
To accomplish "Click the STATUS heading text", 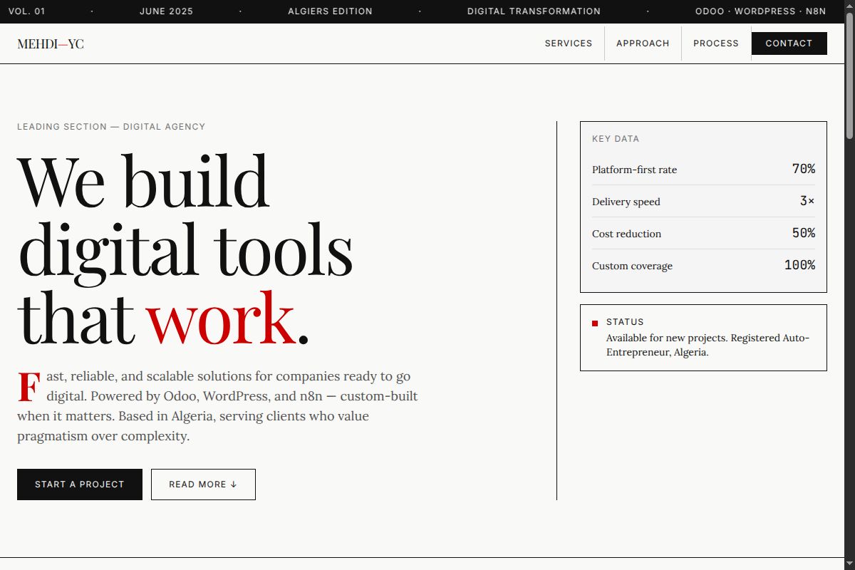I will pyautogui.click(x=625, y=322).
